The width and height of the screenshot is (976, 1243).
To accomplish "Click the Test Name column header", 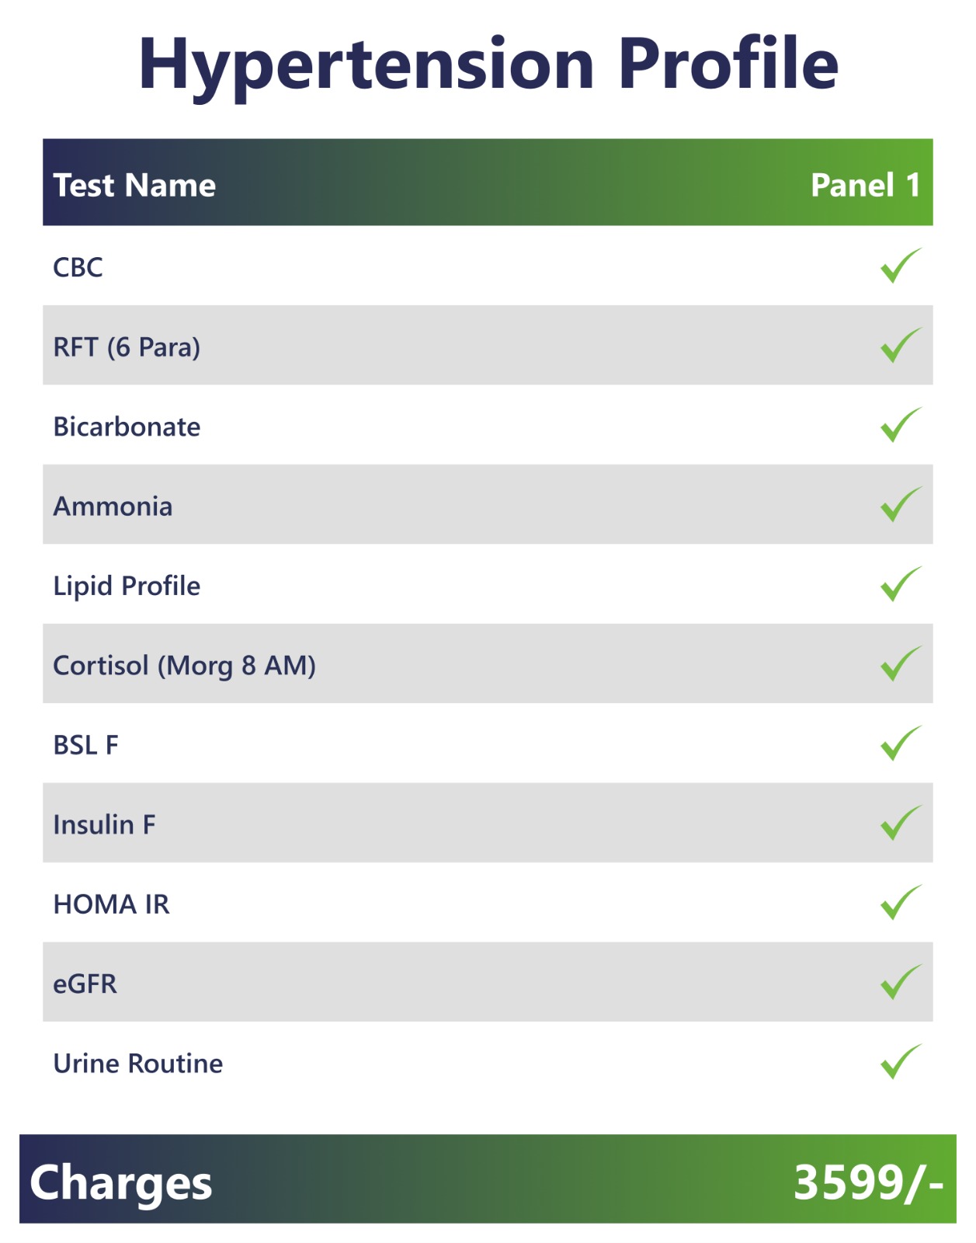I will click(x=134, y=186).
